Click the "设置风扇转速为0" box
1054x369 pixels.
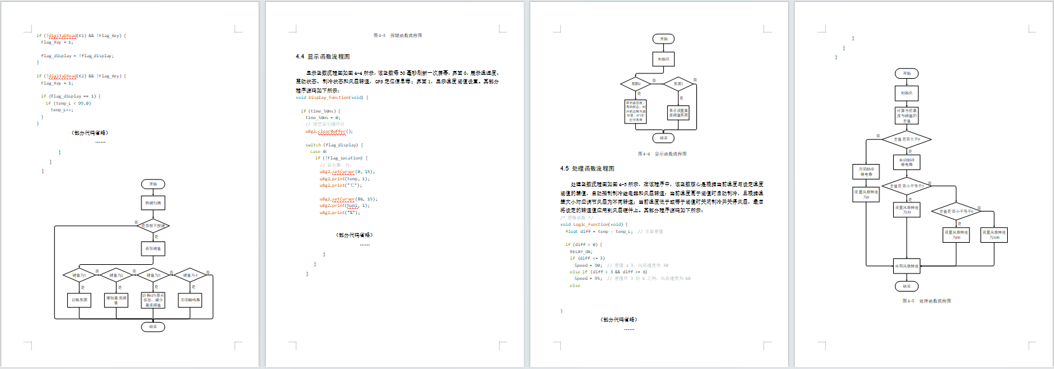coord(866,194)
